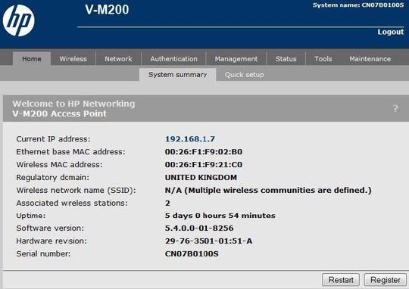This screenshot has height=289, width=409.
Task: Open the Home tab
Action: tap(32, 59)
